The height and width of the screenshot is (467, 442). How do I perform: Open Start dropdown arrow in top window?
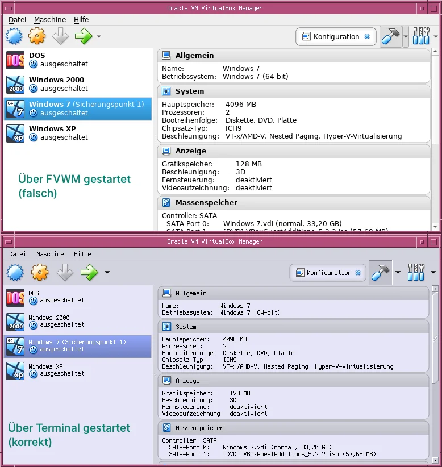99,36
